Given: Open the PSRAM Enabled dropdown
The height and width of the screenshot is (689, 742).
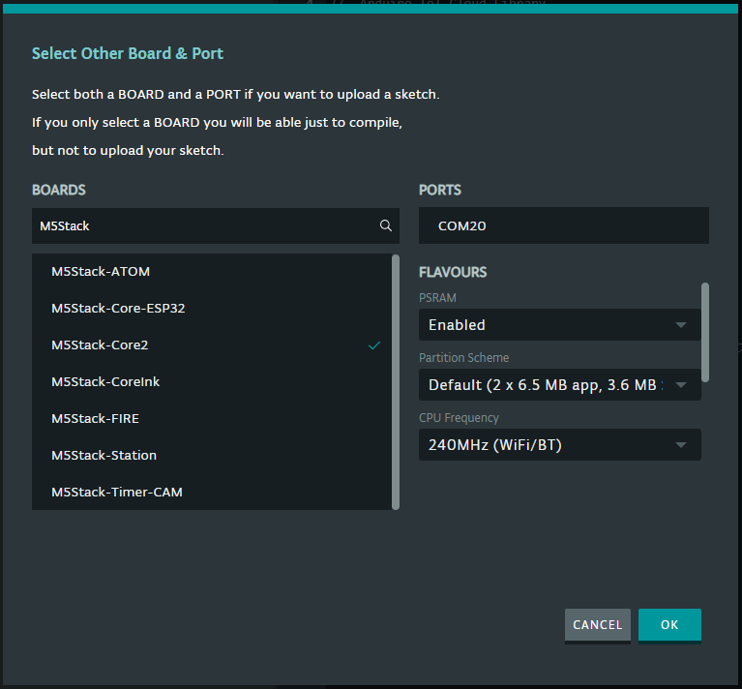Looking at the screenshot, I should 560,324.
